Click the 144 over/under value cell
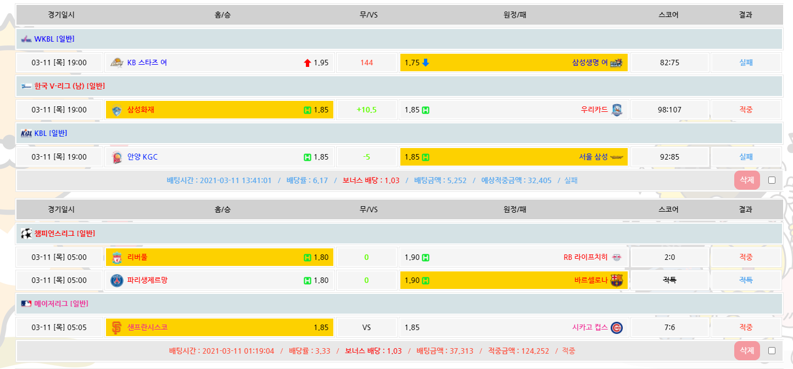This screenshot has width=793, height=369. pos(366,63)
